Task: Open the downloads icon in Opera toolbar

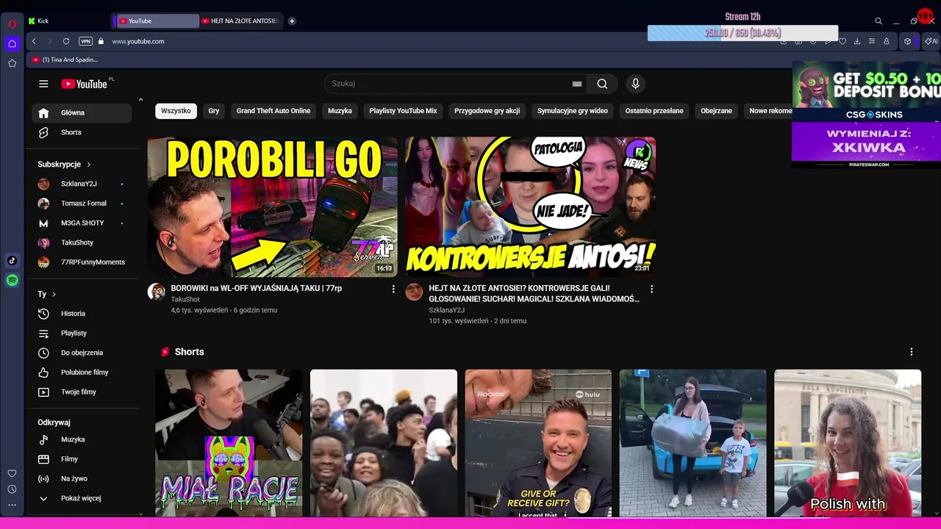Action: 857,41
